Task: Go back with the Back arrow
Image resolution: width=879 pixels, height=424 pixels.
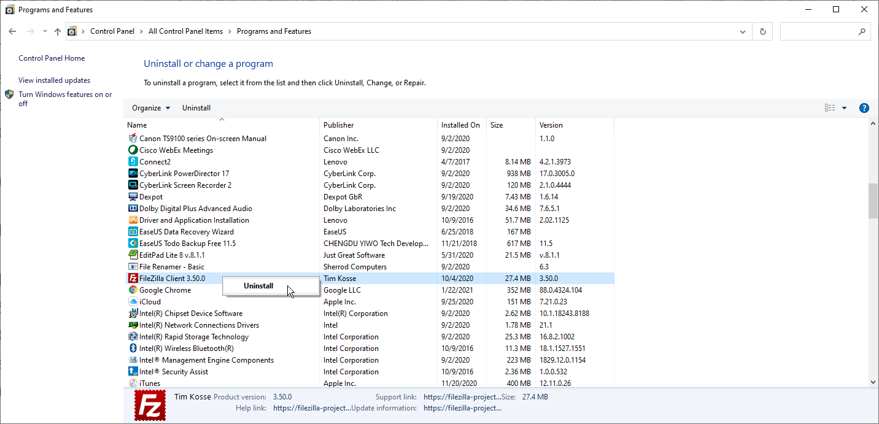Action: (x=12, y=31)
